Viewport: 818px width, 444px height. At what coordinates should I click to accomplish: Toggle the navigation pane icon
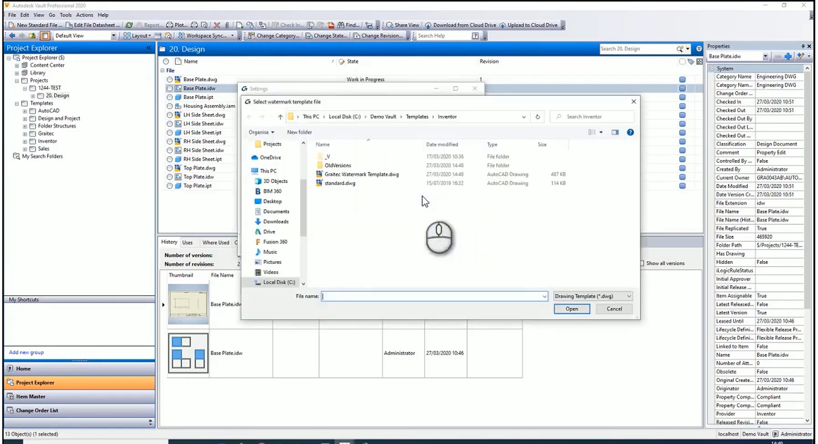[x=45, y=36]
